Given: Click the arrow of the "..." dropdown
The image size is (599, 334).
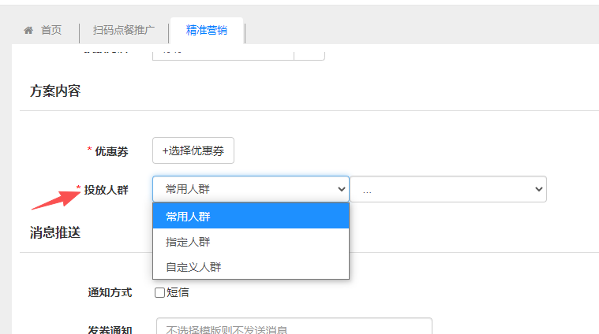Looking at the screenshot, I should pyautogui.click(x=539, y=189).
